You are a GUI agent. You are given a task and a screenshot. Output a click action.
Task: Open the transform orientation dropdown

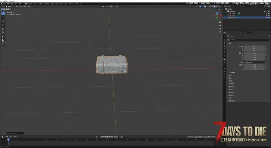[102, 7]
